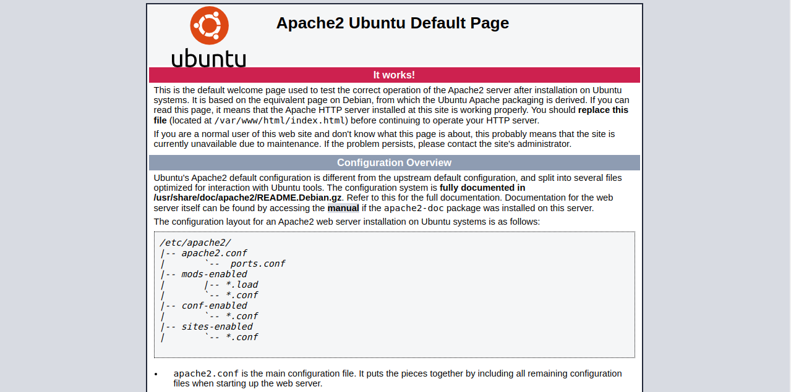This screenshot has height=392, width=791.
Task: Select the ports.conf entry in tree listing
Action: click(257, 264)
